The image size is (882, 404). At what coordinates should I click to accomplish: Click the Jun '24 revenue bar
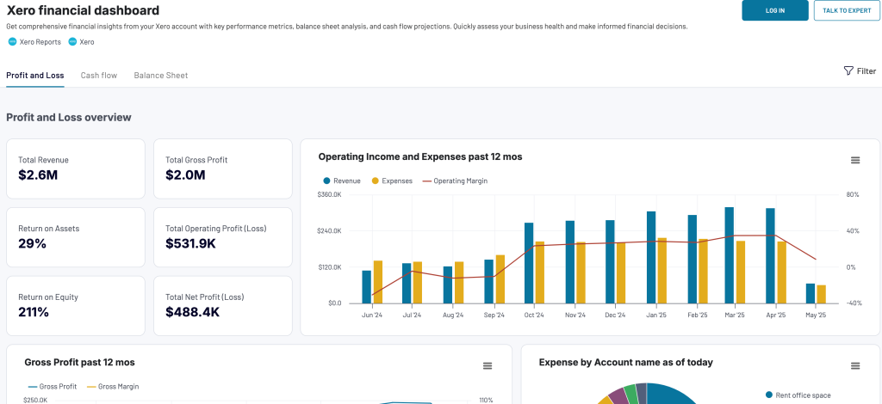367,287
